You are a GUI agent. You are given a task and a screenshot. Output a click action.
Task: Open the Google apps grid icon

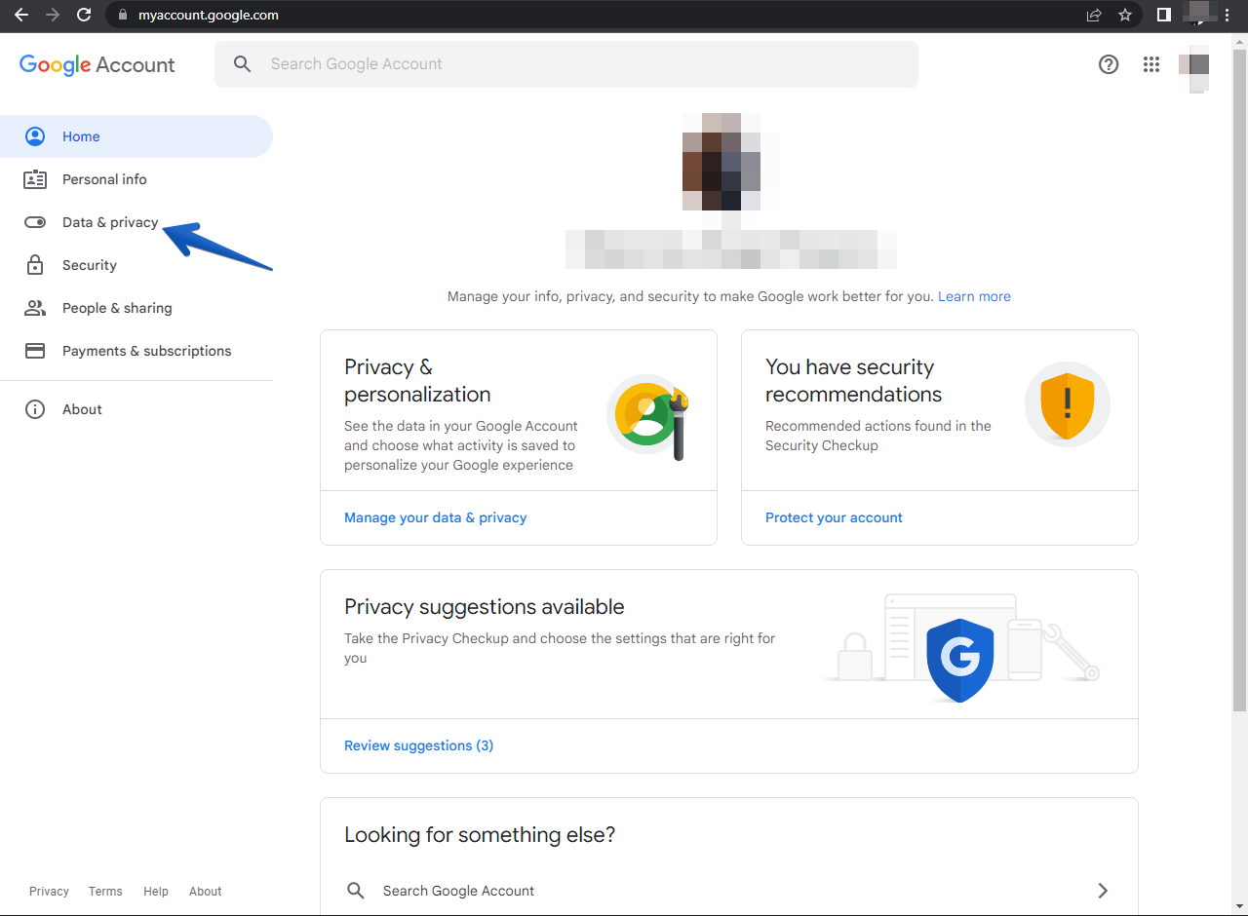(1151, 64)
